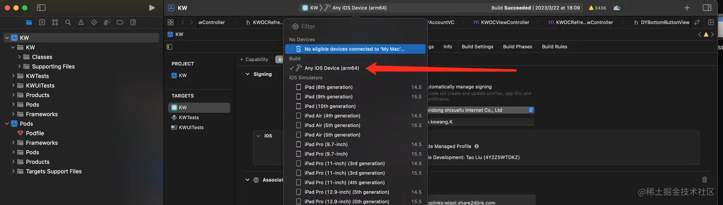Show the 3436 warnings indicator

click(x=597, y=8)
